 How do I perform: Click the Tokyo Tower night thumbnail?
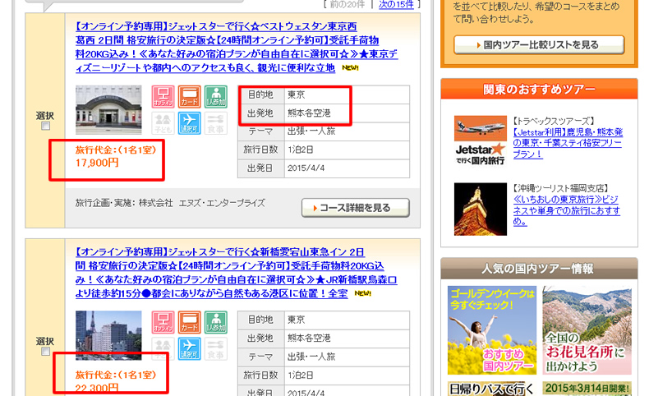480,210
